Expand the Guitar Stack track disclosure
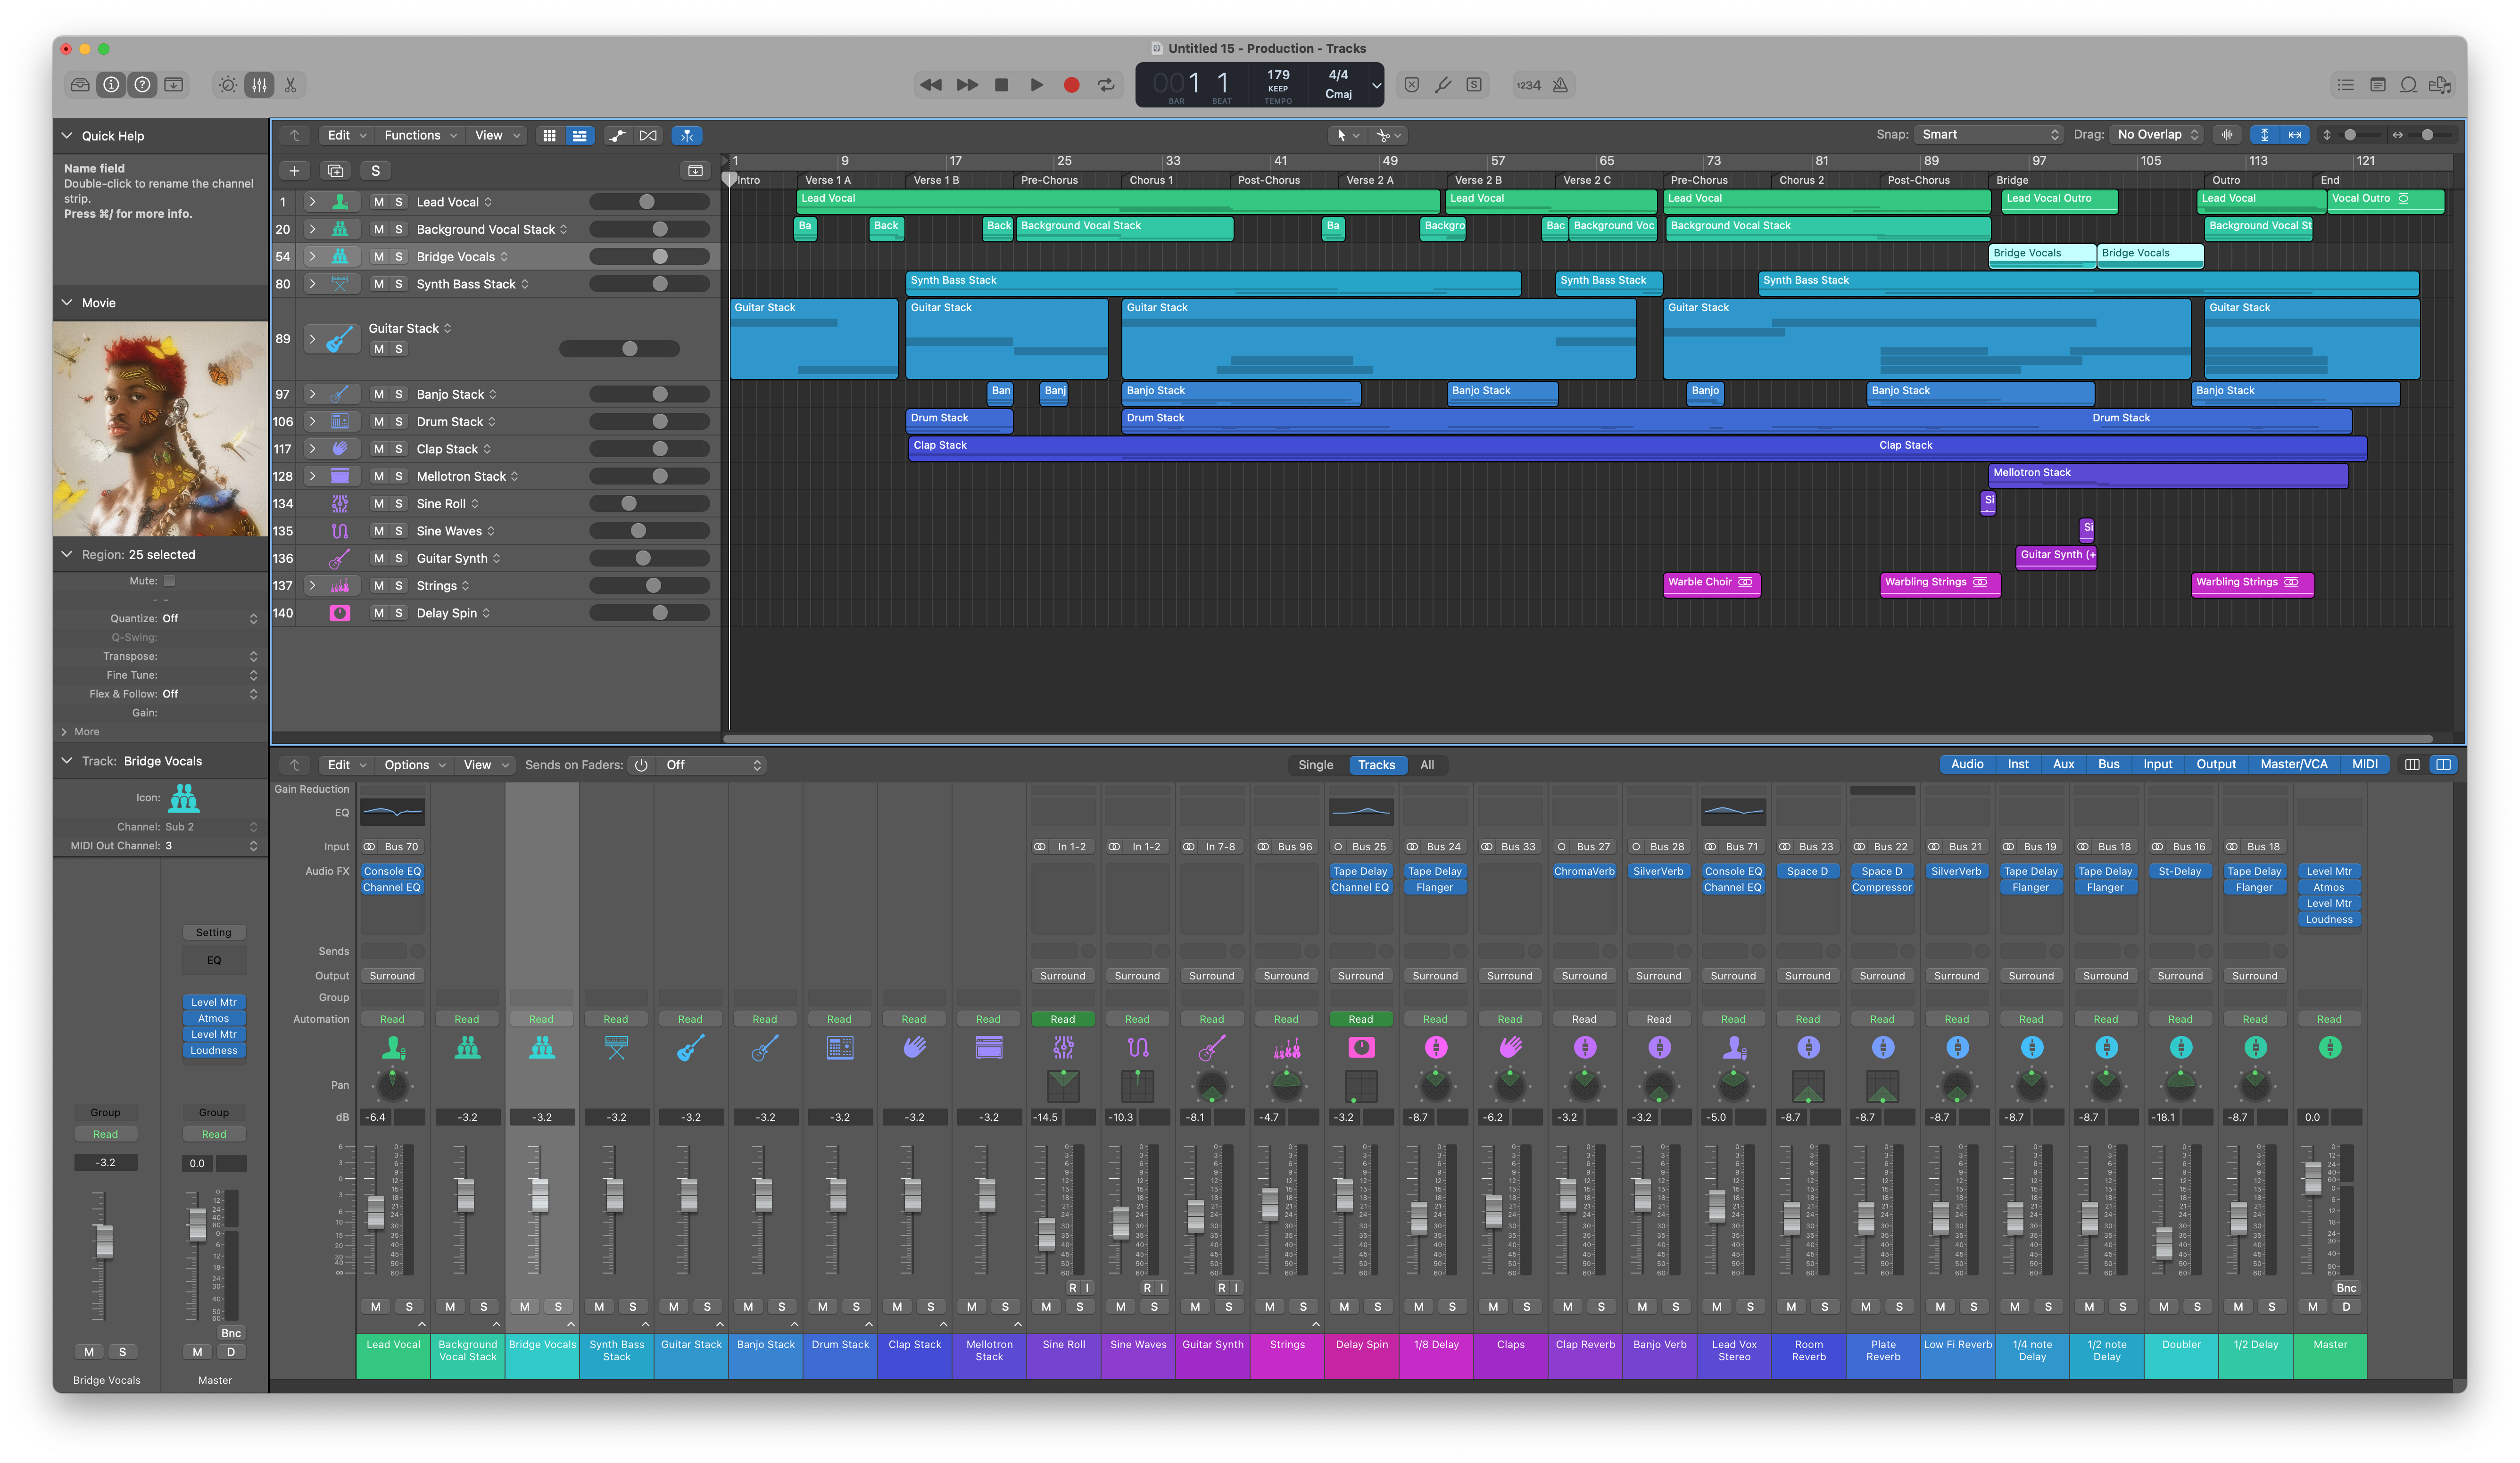 point(312,339)
